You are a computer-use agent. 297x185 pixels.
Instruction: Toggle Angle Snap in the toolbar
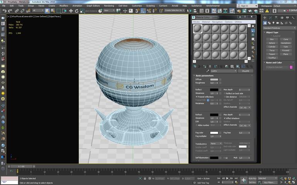tap(143, 11)
